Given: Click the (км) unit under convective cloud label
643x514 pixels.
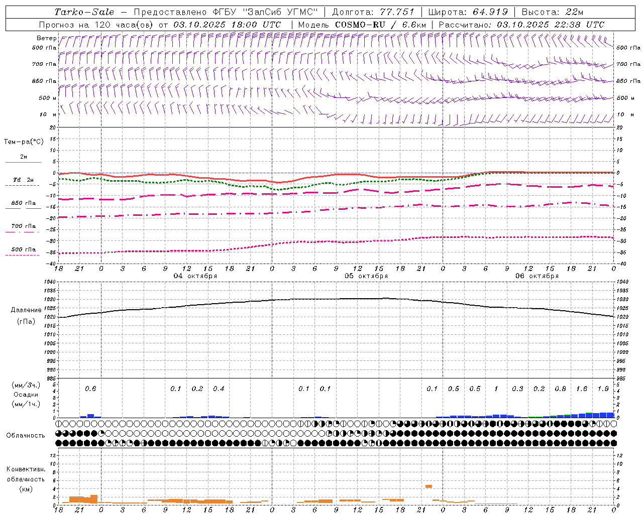Looking at the screenshot, I should pyautogui.click(x=26, y=489).
